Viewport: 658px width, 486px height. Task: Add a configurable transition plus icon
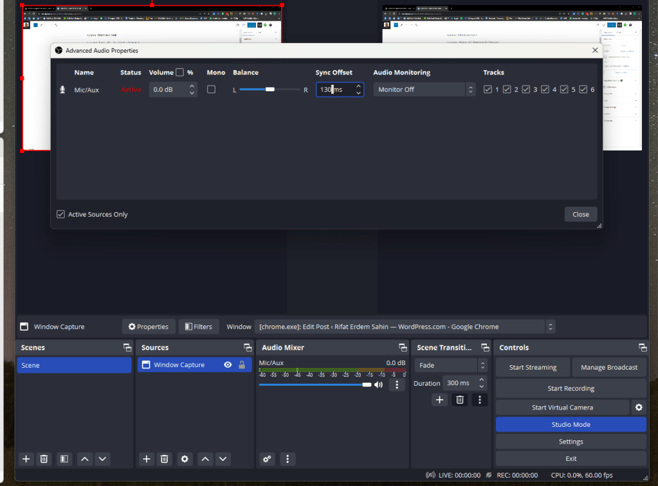coord(439,400)
